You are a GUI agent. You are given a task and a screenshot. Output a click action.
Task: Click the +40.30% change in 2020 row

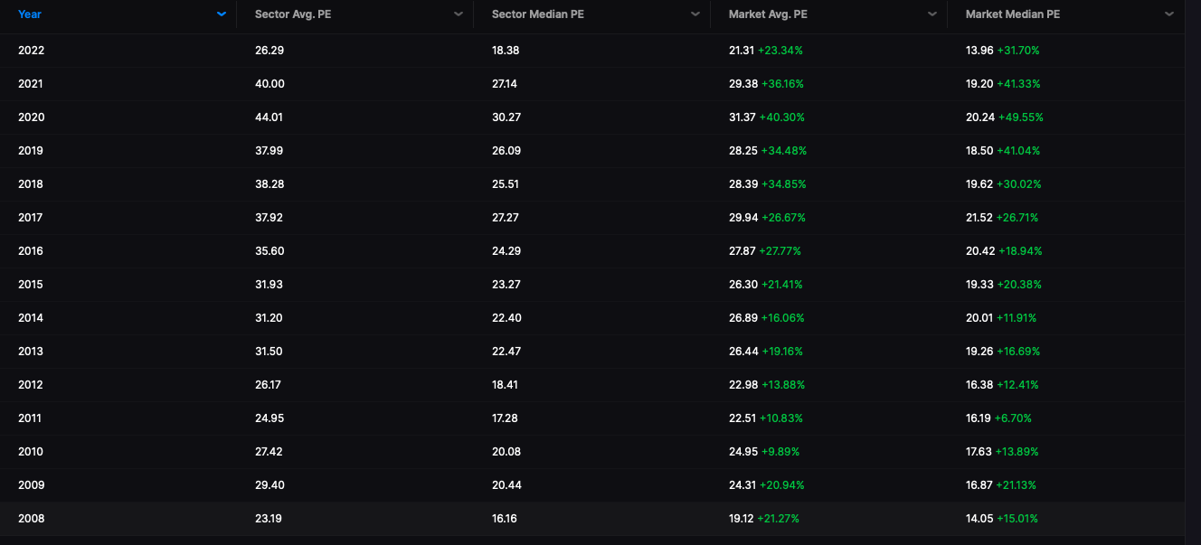pos(781,117)
